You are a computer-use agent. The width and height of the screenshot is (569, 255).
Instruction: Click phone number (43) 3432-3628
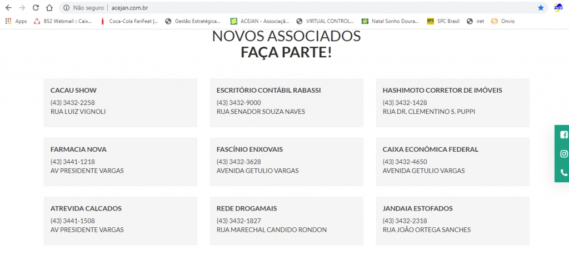(x=239, y=162)
